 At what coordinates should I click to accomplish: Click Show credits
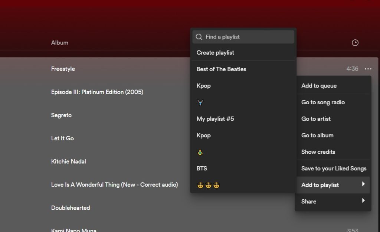pos(318,152)
